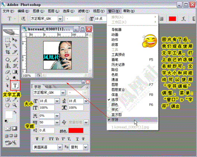Change text orientation in options bar
The height and width of the screenshot is (157, 197).
click(x=23, y=19)
